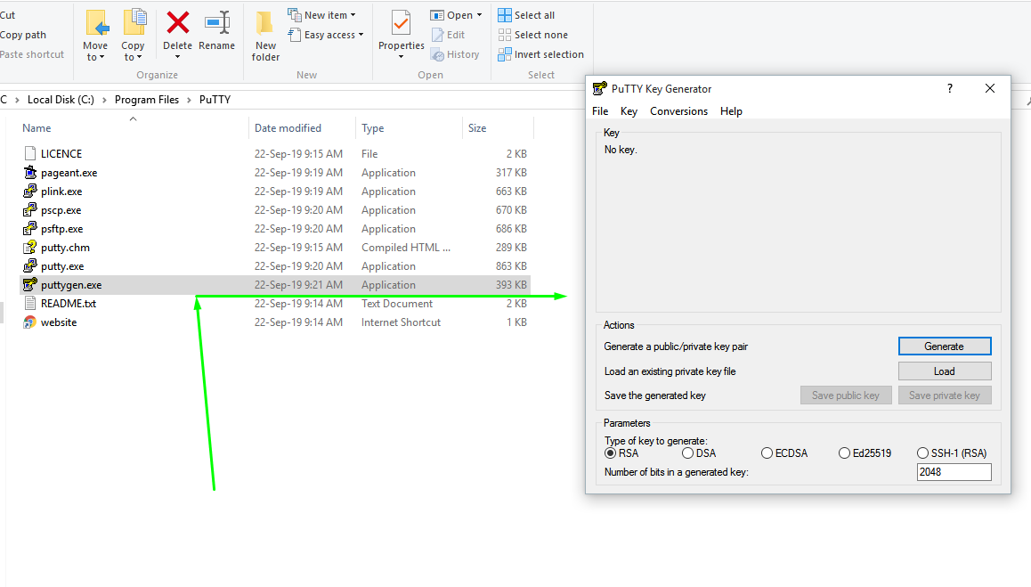Screen dimensions: 1031x587
Task: Expand breadcrumb chevron after Program Files
Action: (189, 100)
